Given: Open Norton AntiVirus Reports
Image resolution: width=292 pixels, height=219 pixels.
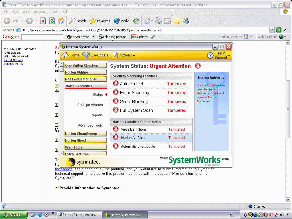Looking at the screenshot, I should click(x=96, y=115).
